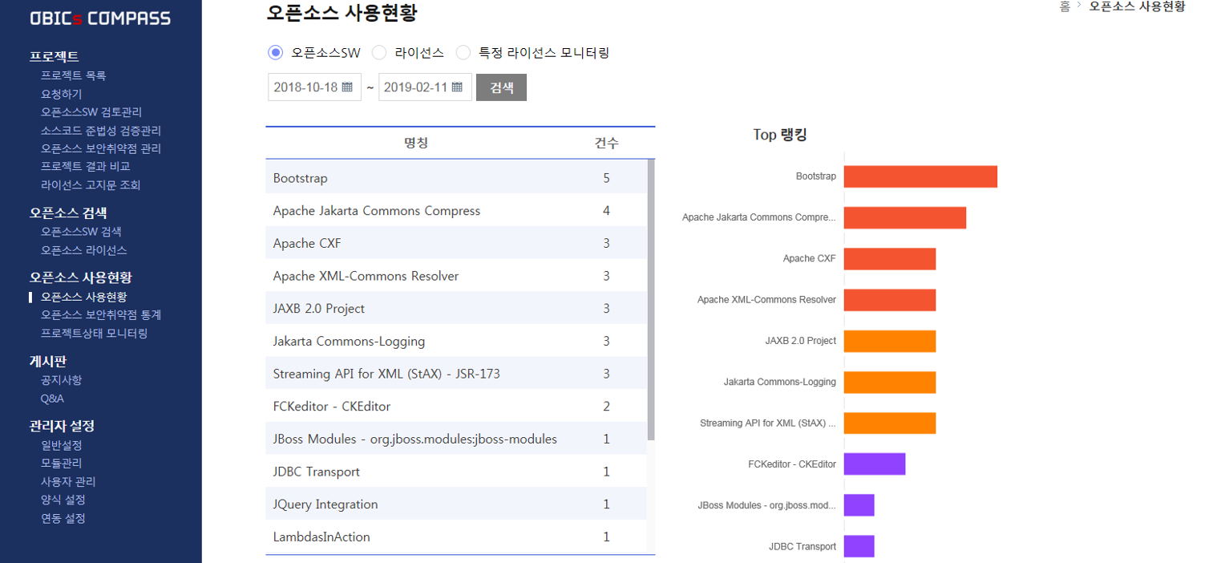Screen dimensions: 1225x563
Task: Open 오픈소스 보안취약점 통계 page
Action: tap(101, 315)
